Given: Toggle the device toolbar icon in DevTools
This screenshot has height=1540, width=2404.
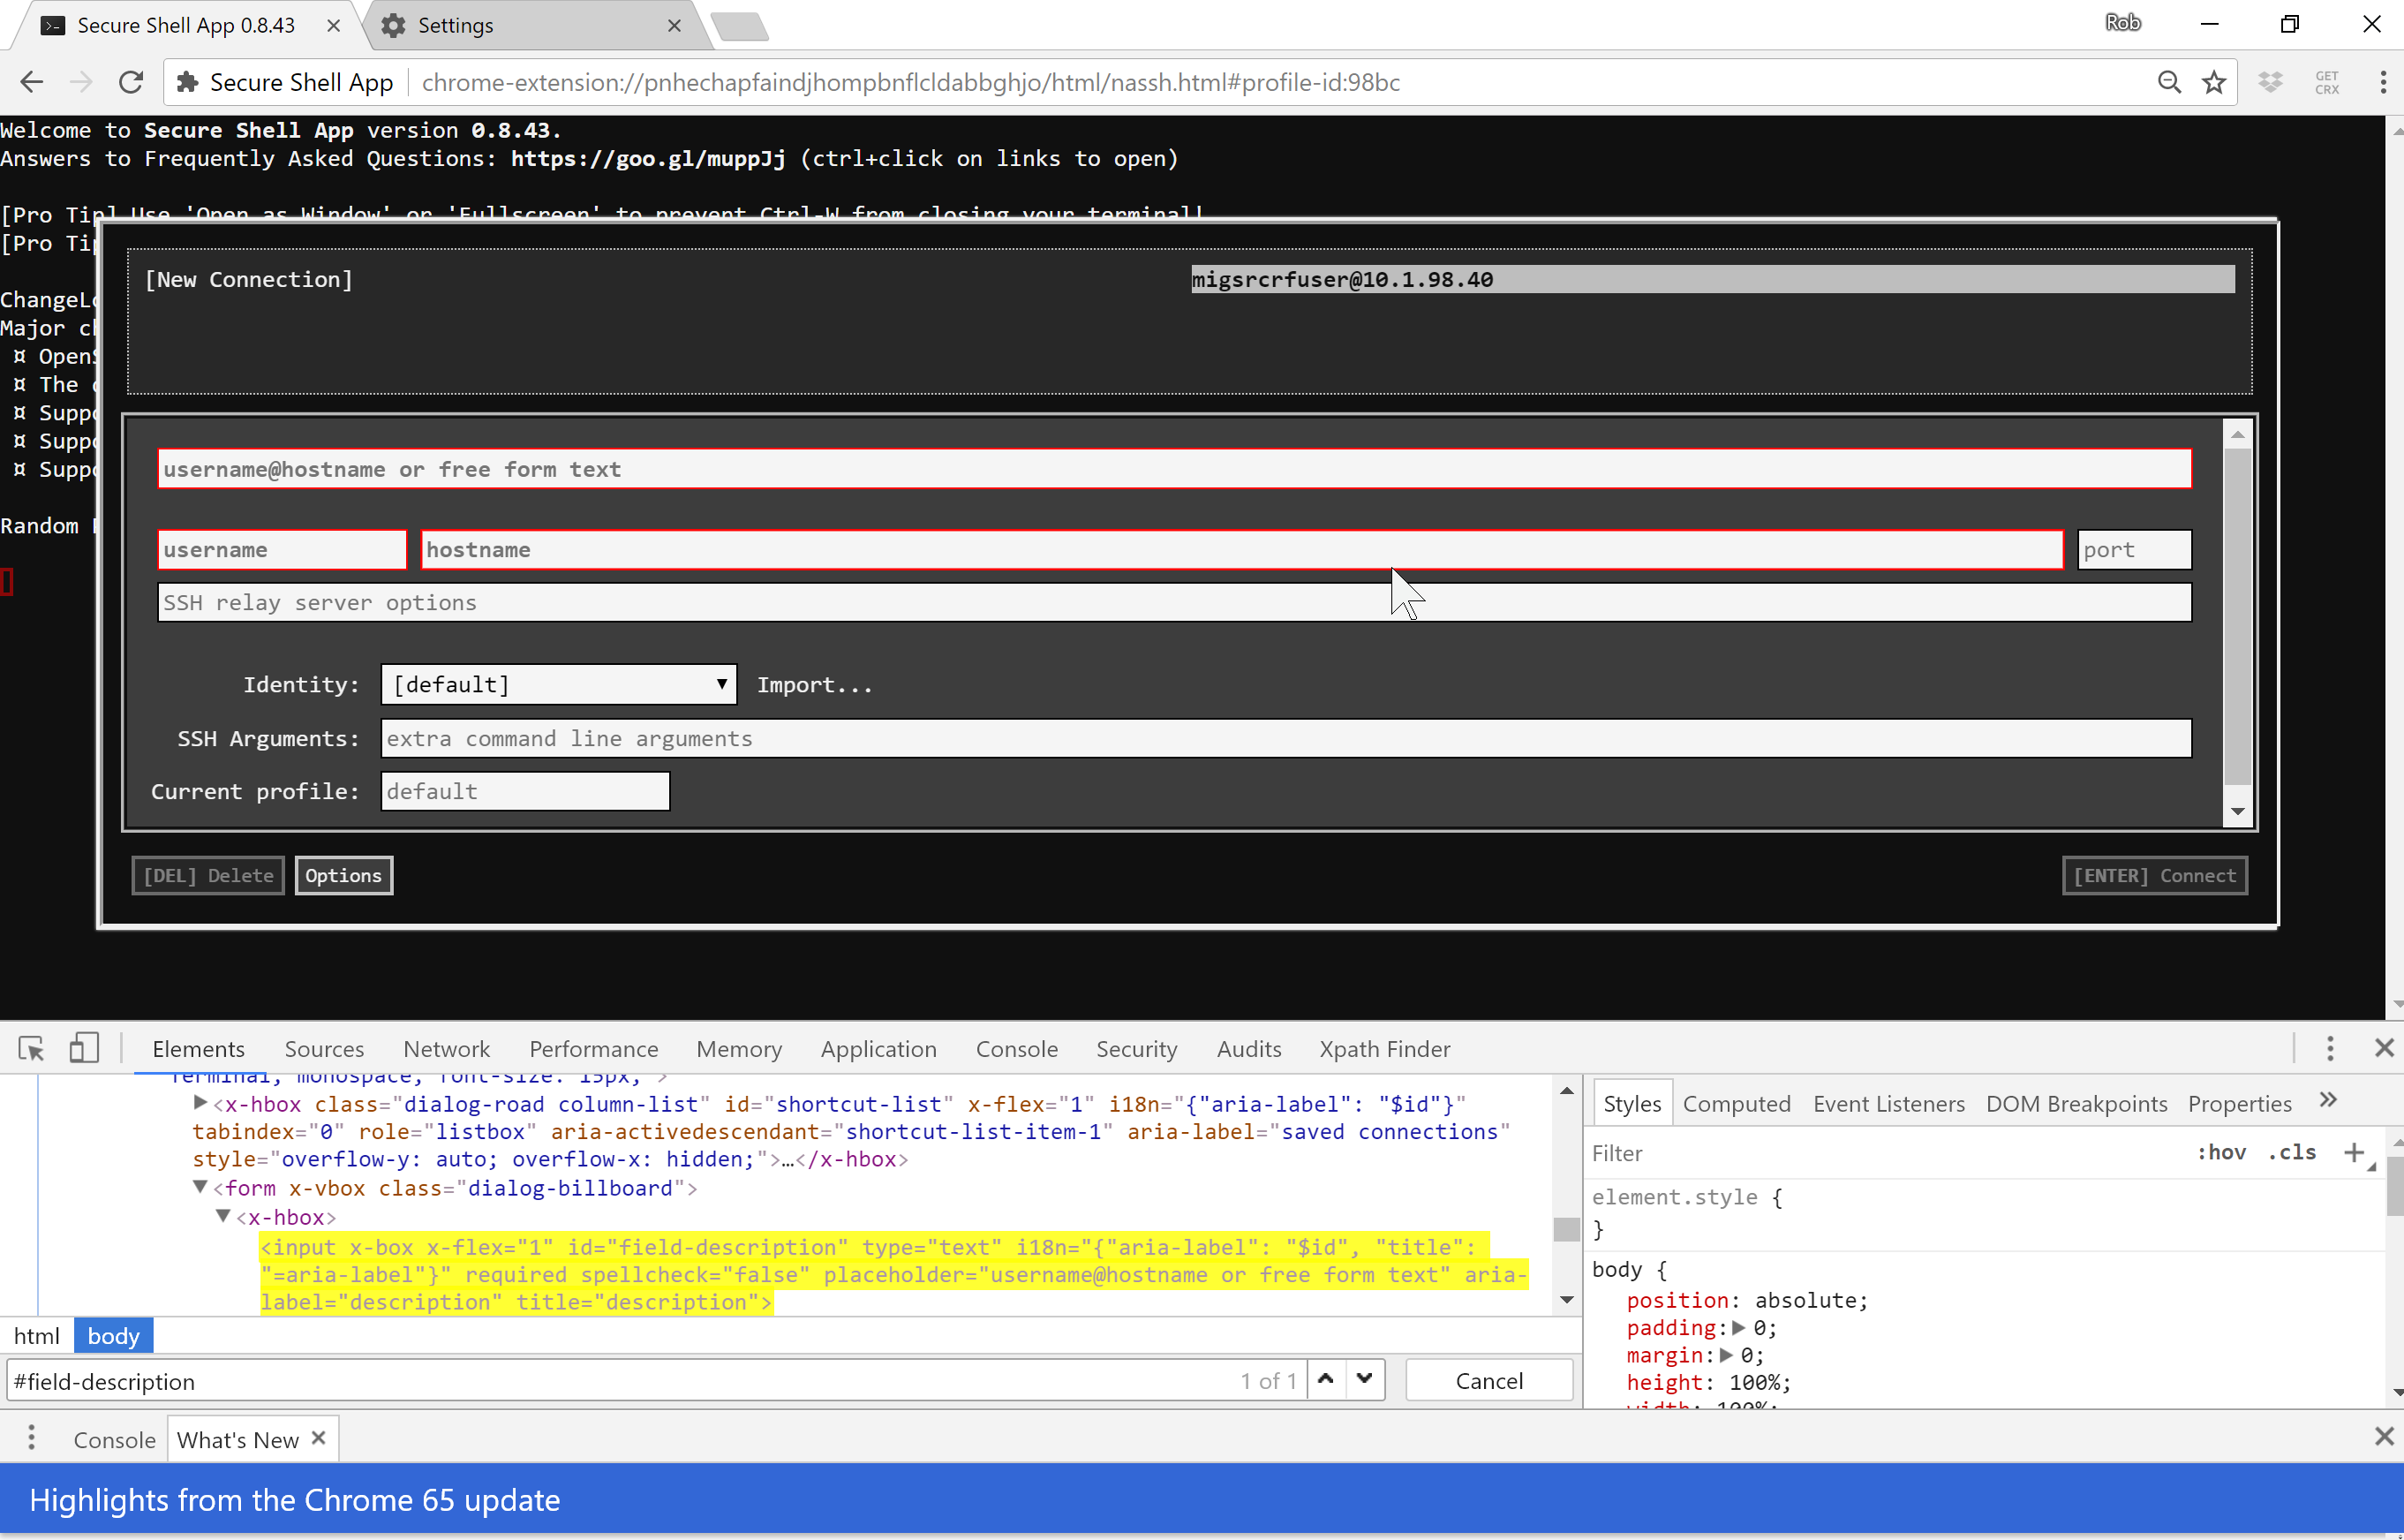Looking at the screenshot, I should 84,1048.
